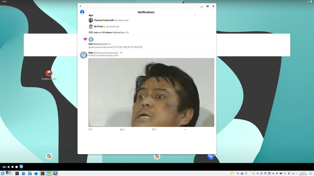Image resolution: width=314 pixels, height=176 pixels.
Task: Click 'tho.bsky.social' handle text
Action: [121, 20]
